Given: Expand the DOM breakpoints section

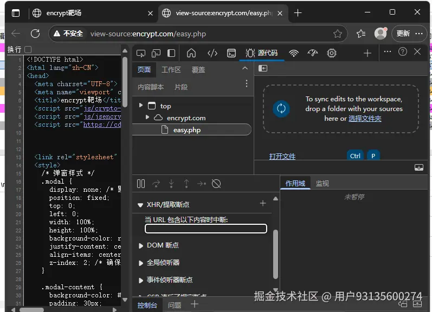Looking at the screenshot, I should [x=141, y=245].
